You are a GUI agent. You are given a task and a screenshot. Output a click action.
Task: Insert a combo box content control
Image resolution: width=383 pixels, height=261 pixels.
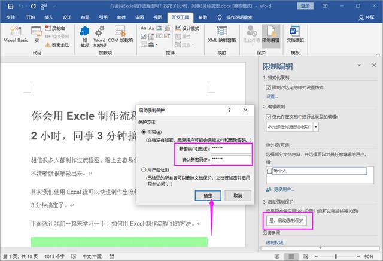[x=151, y=37]
